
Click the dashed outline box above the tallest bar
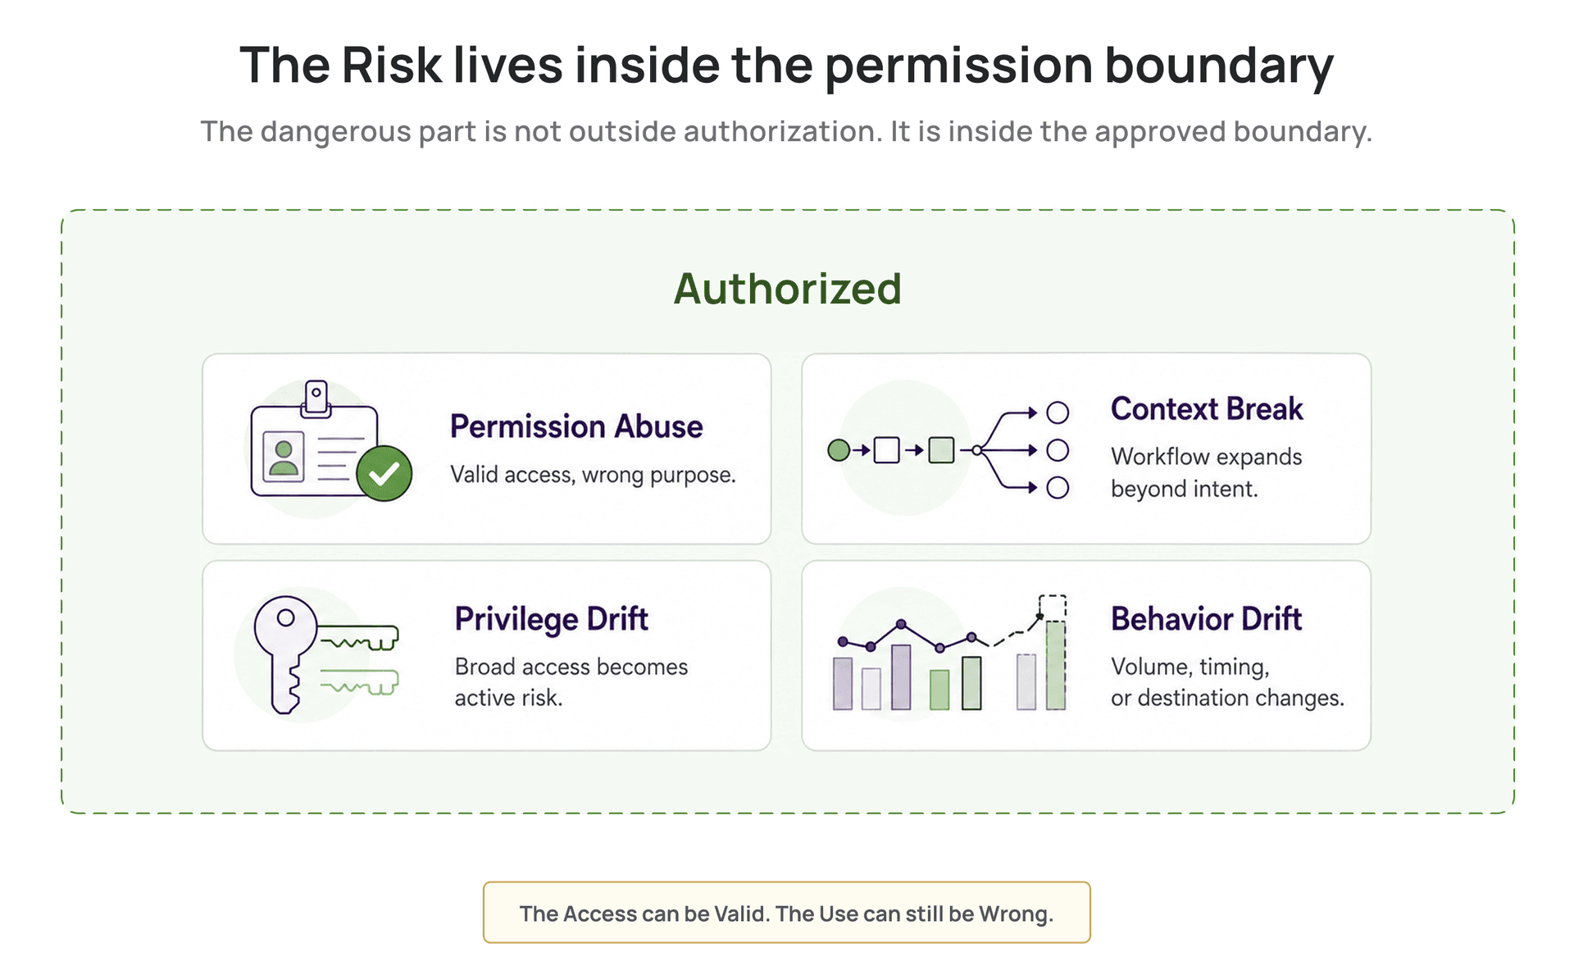click(x=1053, y=607)
